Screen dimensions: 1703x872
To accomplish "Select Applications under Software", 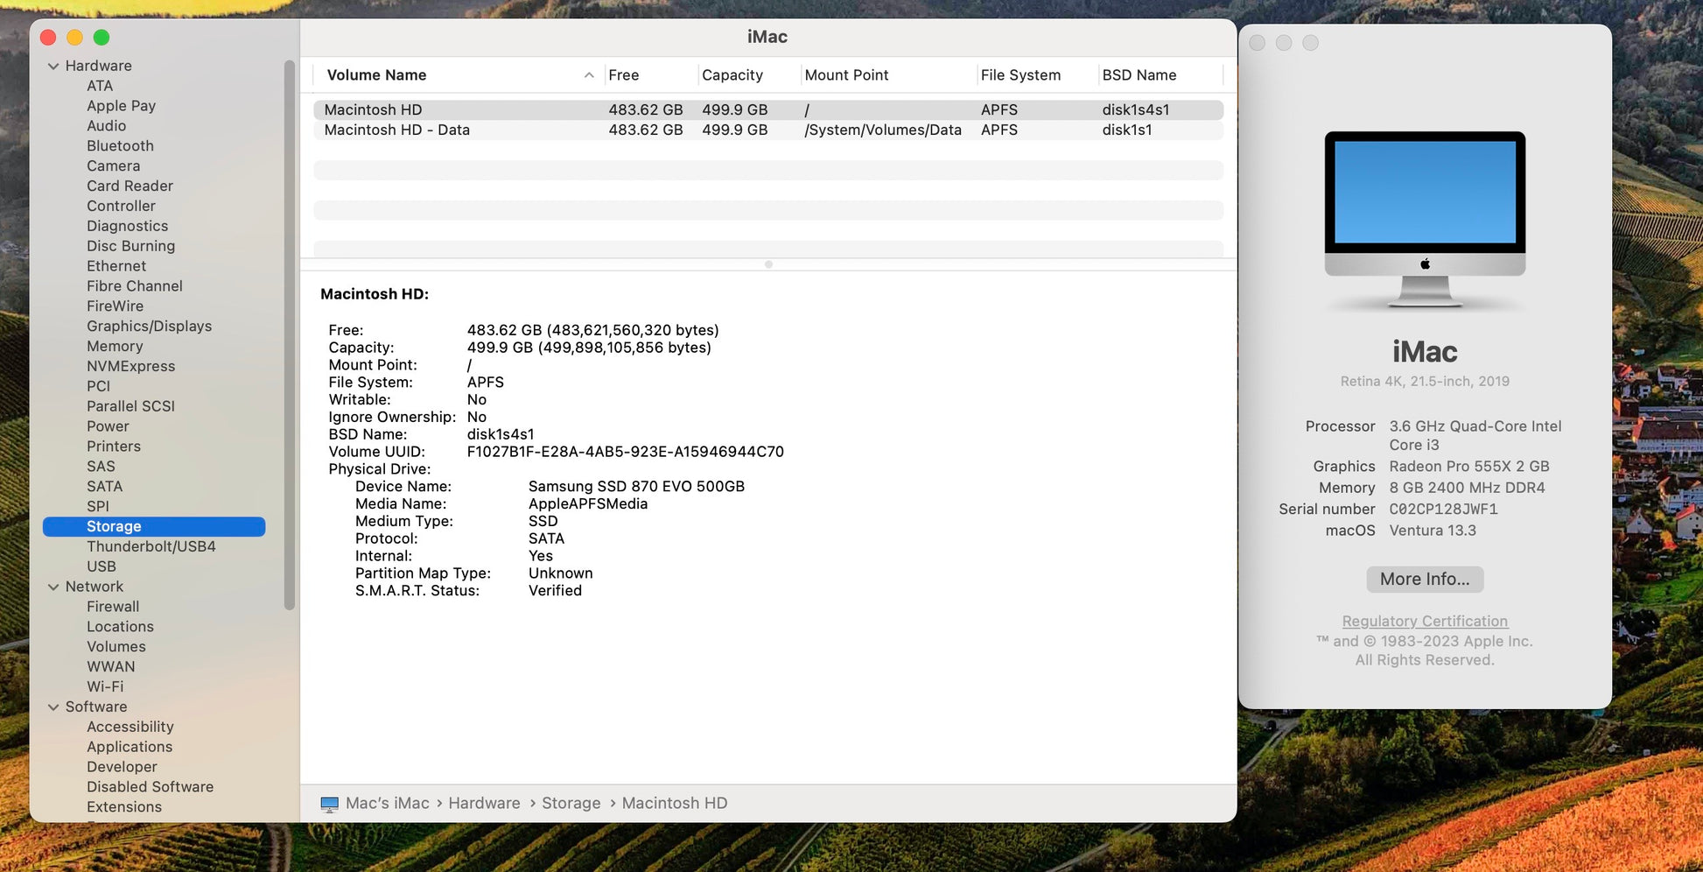I will 130,747.
